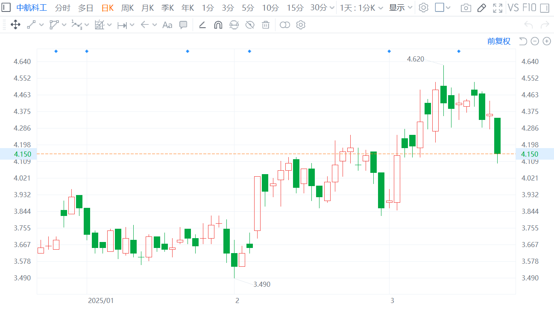Redo the last drawing action
The width and height of the screenshot is (554, 309).
[545, 25]
